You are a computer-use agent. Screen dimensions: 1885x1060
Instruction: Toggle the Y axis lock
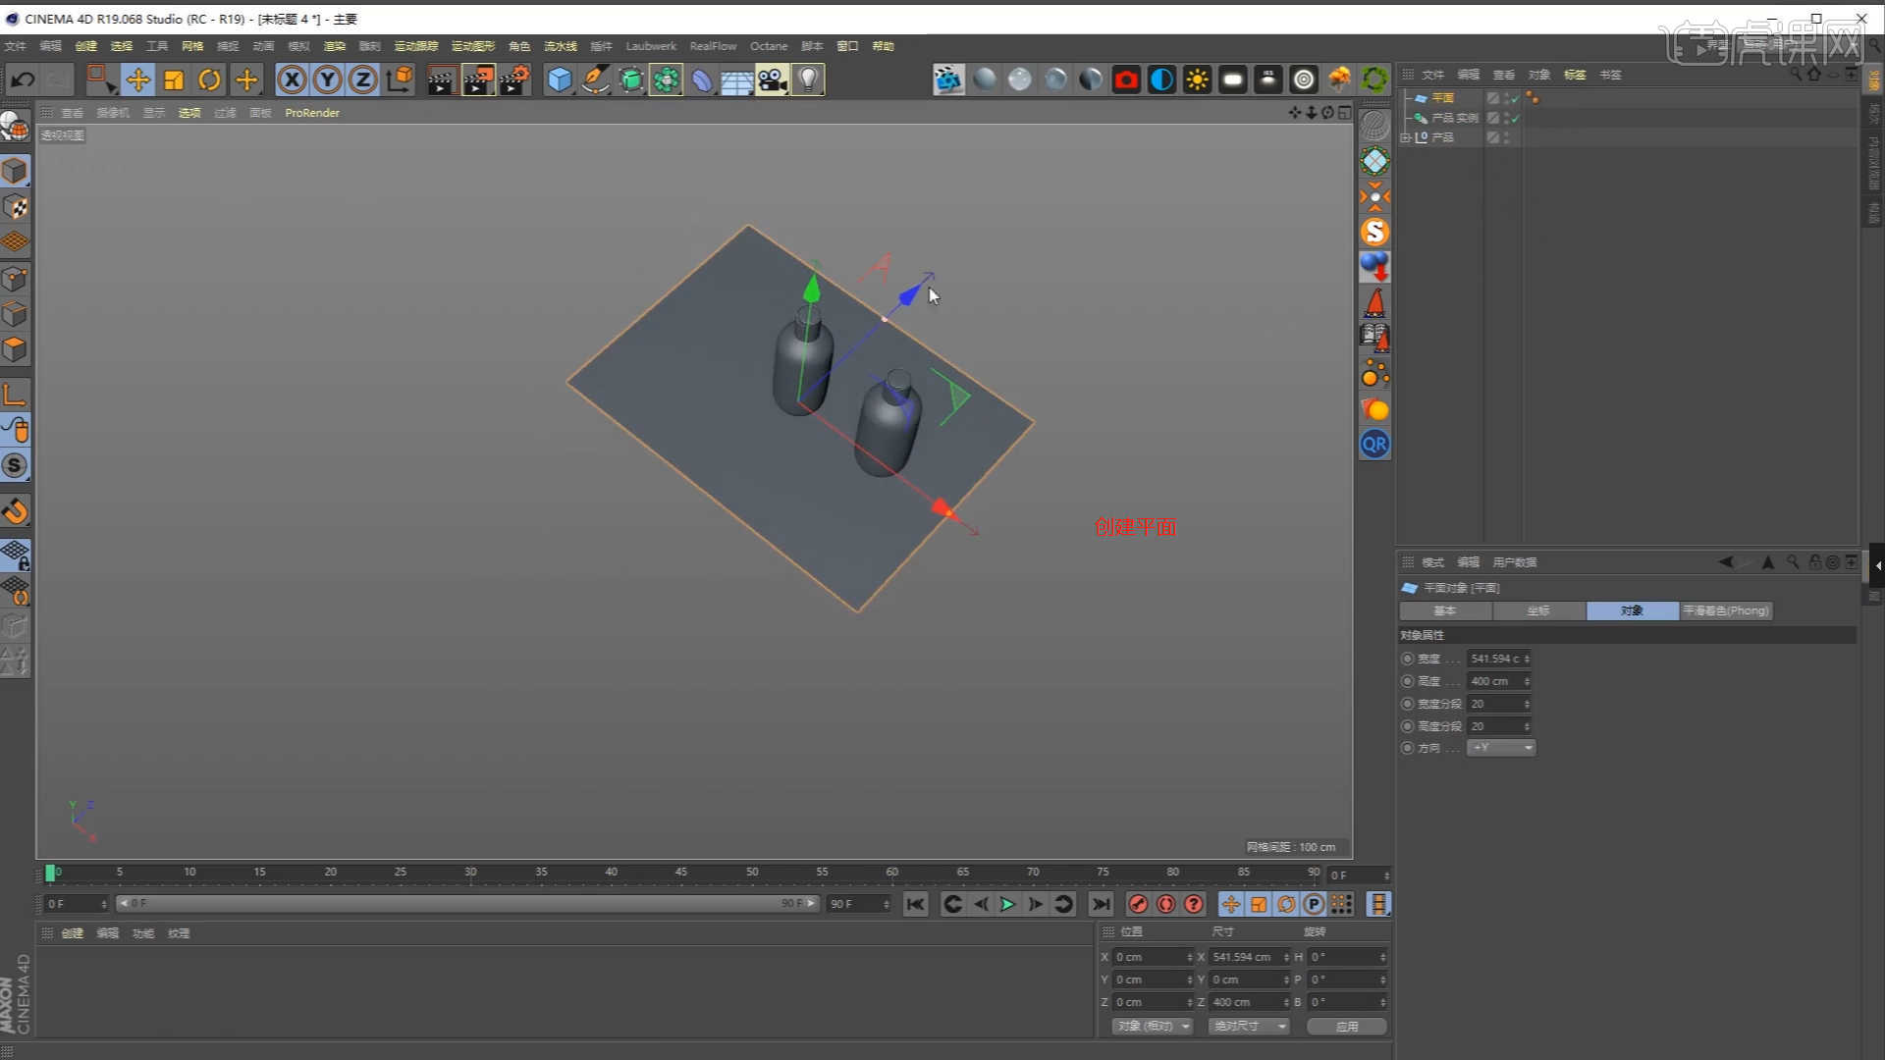(328, 79)
